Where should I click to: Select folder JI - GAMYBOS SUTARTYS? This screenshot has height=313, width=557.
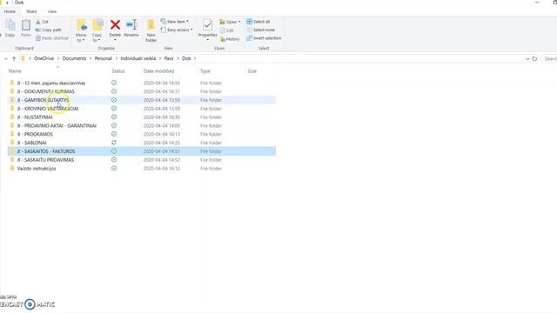point(43,100)
